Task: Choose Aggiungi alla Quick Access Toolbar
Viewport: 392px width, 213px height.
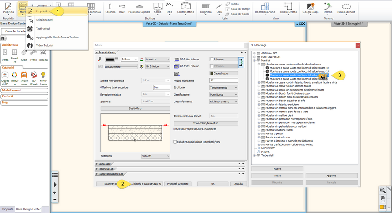Action: 57,37
